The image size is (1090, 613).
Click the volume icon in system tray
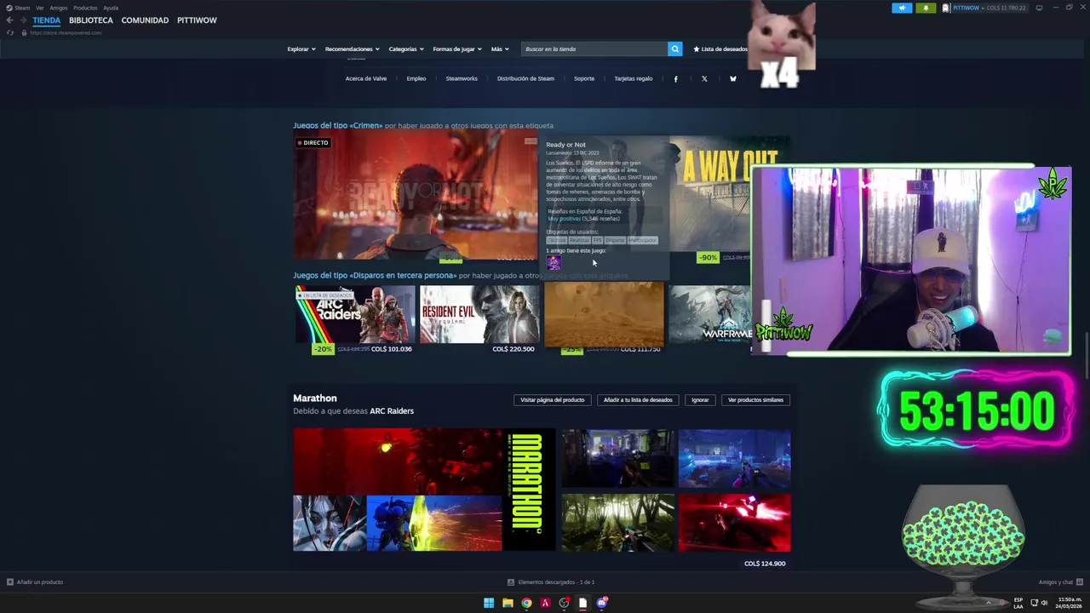[1044, 603]
